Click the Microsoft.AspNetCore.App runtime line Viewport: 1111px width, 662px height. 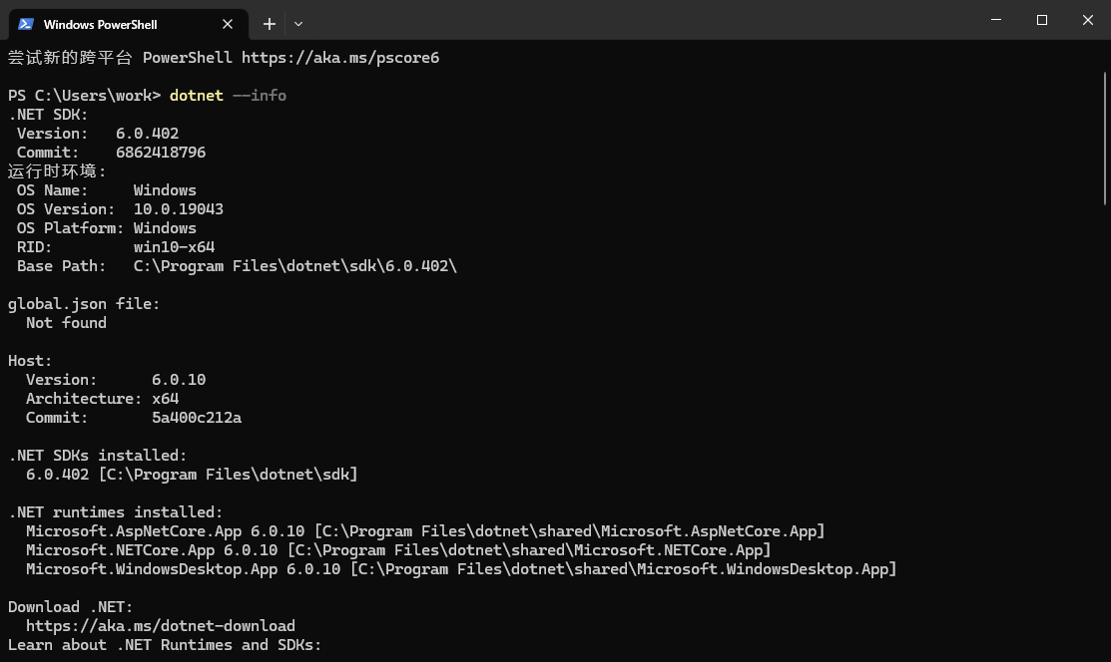pyautogui.click(x=425, y=531)
